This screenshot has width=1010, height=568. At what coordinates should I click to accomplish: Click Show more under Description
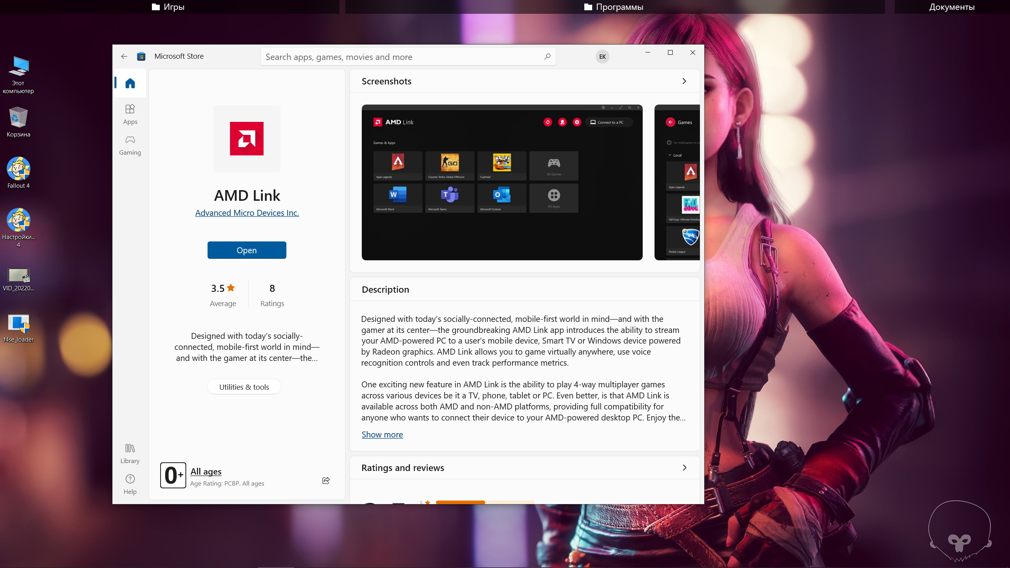click(382, 434)
